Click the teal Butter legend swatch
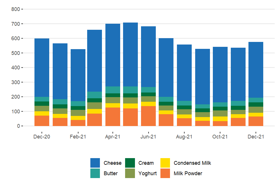 [x=95, y=173]
